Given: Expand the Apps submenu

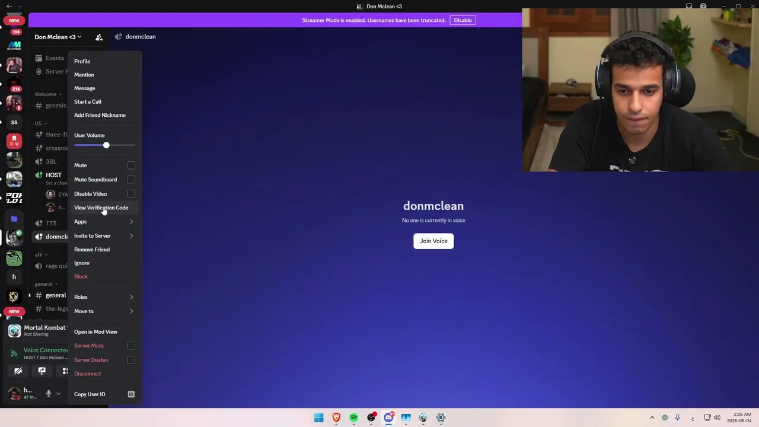Looking at the screenshot, I should click(x=104, y=222).
